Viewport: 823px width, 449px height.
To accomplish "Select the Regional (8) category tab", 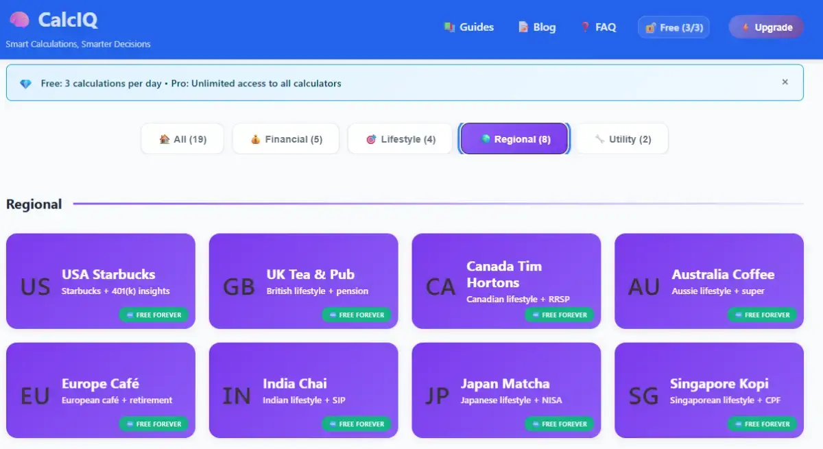I will pos(514,139).
